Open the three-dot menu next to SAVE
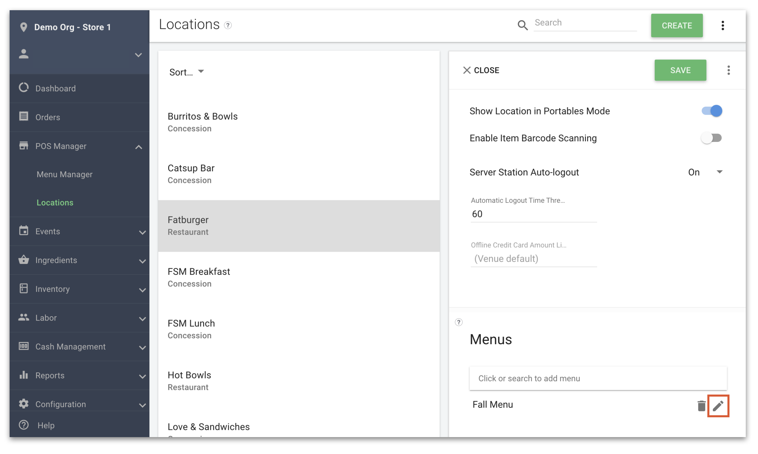The image size is (758, 454). [729, 70]
